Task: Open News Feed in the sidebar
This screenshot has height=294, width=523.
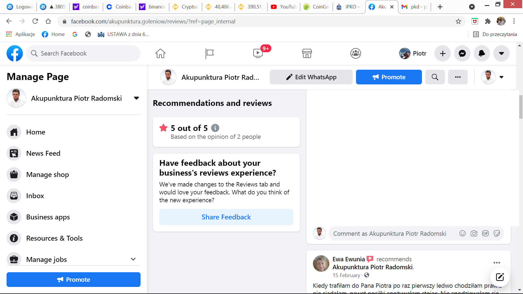Action: pyautogui.click(x=74, y=153)
